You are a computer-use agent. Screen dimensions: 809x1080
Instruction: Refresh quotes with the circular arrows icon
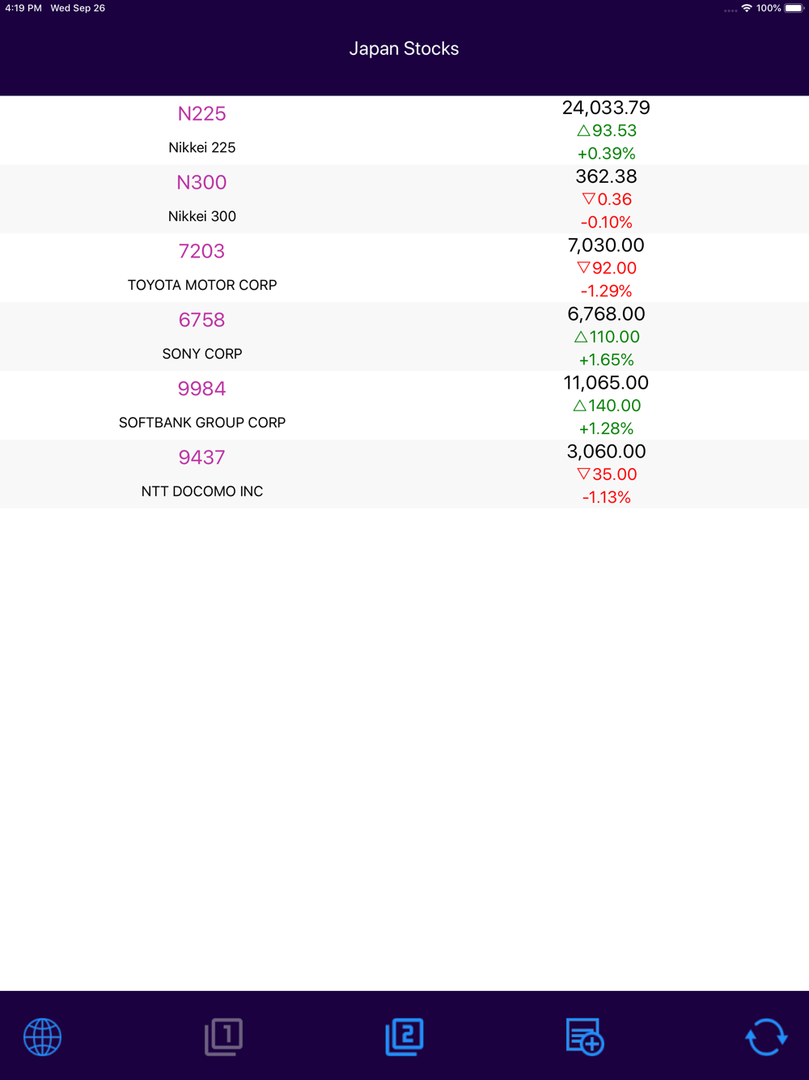pos(766,1037)
